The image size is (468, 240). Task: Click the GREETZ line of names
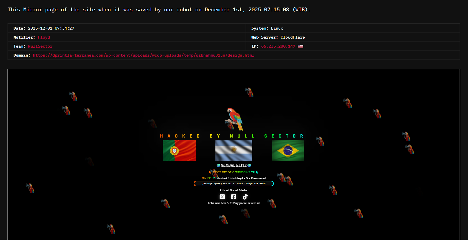coord(234,178)
